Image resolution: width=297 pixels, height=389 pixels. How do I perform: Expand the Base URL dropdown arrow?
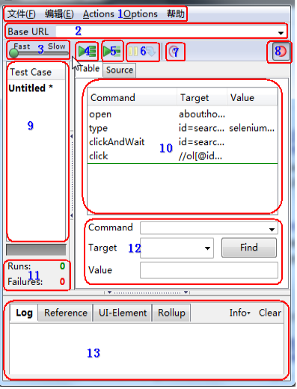pos(281,33)
